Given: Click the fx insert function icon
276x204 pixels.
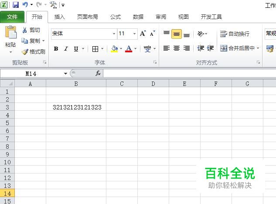Looking at the screenshot, I should coord(98,73).
